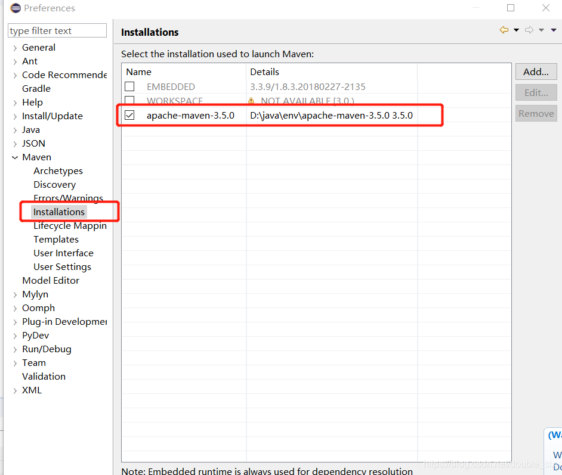
Task: Click the Details column header
Action: 332,72
